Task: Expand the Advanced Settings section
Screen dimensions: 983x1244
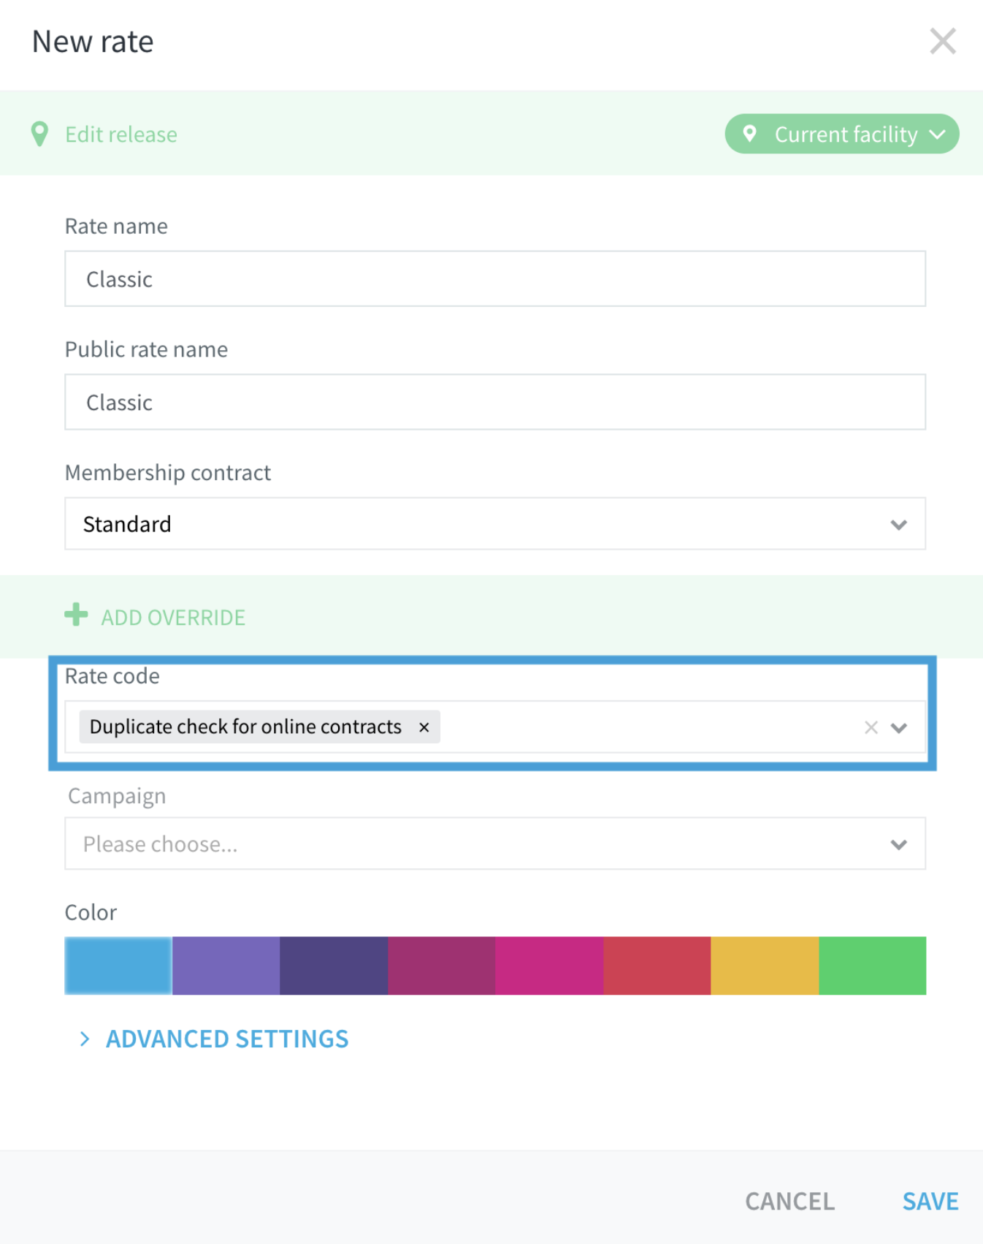Action: 214,1039
